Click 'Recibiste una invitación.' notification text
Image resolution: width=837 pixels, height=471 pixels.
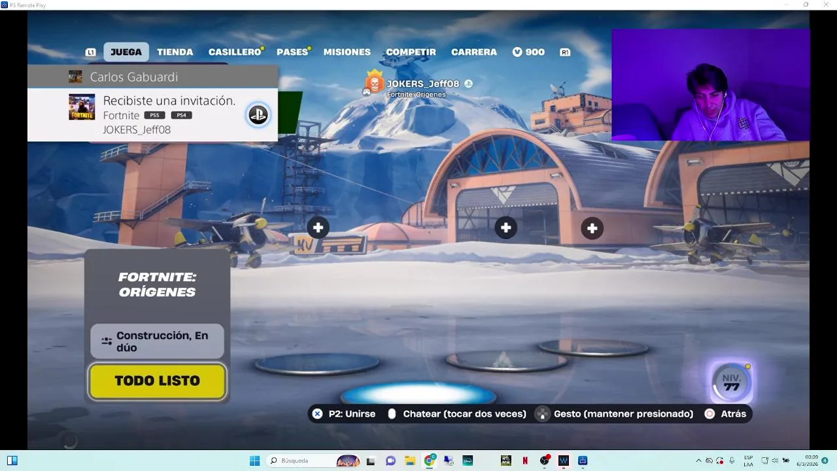[169, 101]
